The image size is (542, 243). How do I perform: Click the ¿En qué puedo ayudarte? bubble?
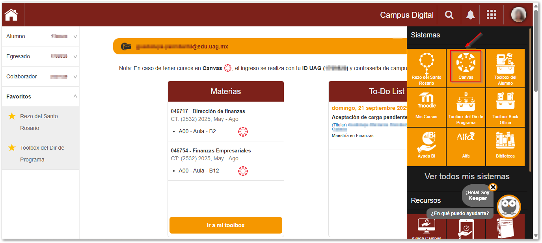coord(460,213)
